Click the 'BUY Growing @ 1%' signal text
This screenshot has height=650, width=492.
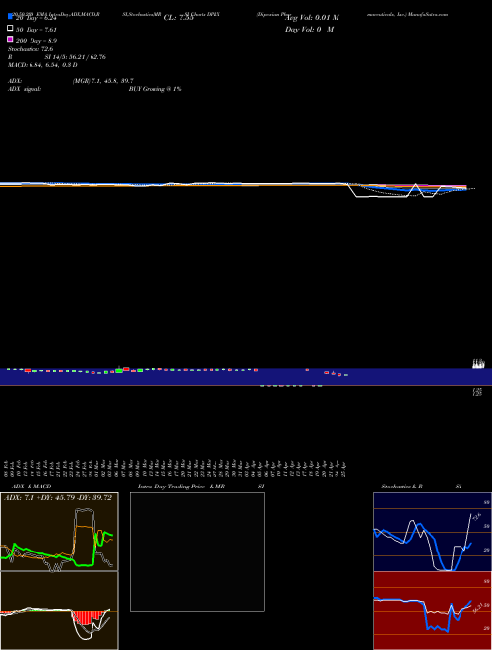[154, 89]
